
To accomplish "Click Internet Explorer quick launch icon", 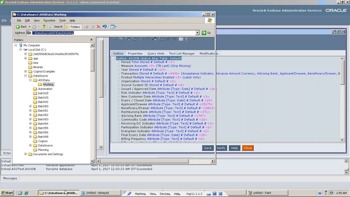I will tap(27, 193).
